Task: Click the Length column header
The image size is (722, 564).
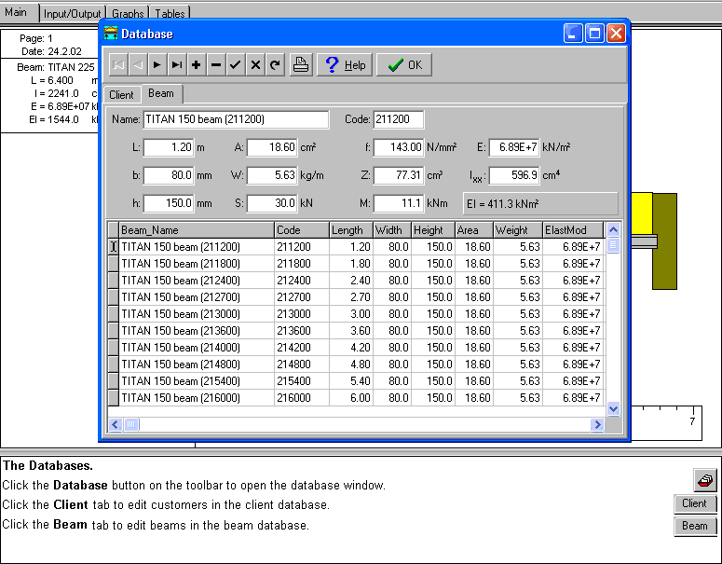Action: 349,230
